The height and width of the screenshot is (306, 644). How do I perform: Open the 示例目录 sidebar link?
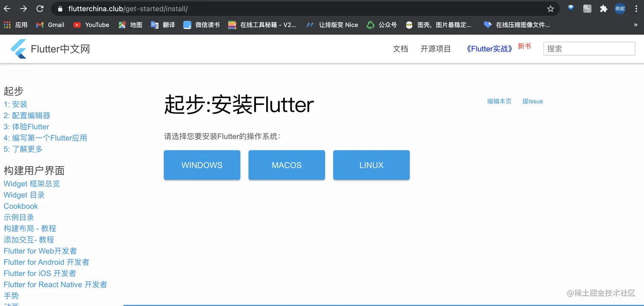(19, 217)
